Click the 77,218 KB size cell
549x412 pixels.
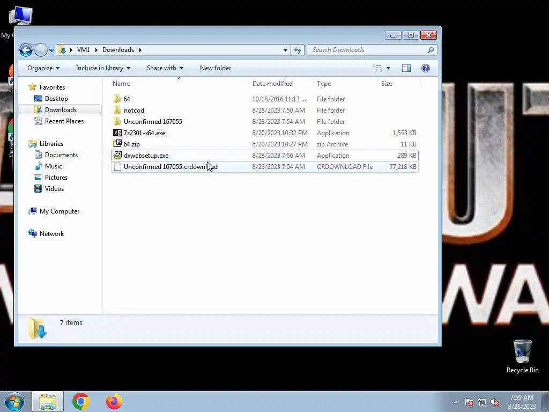pos(403,167)
